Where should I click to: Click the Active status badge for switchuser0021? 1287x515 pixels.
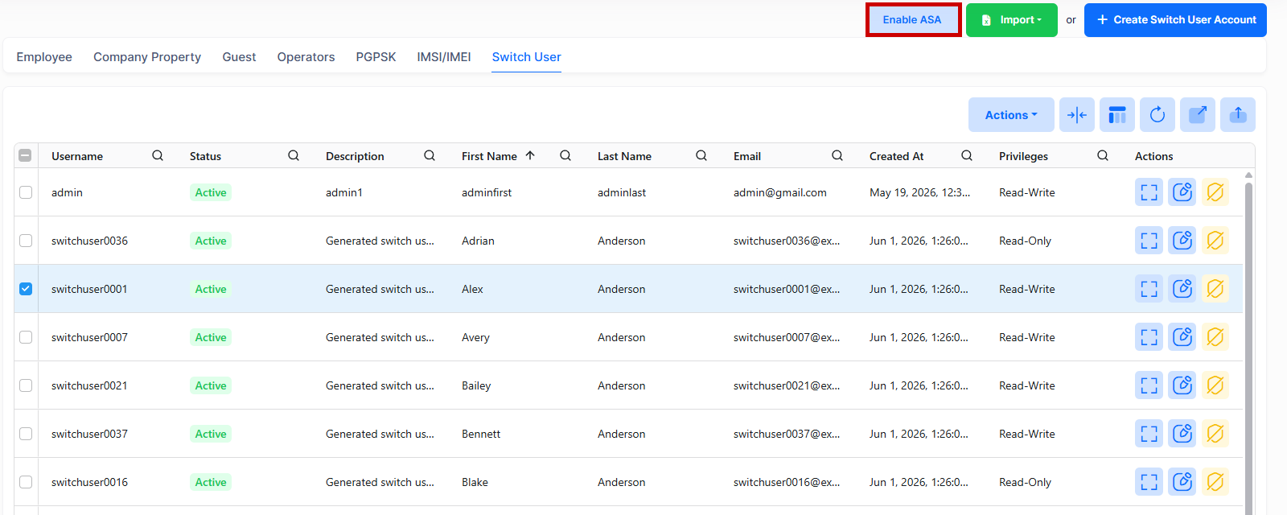[211, 385]
